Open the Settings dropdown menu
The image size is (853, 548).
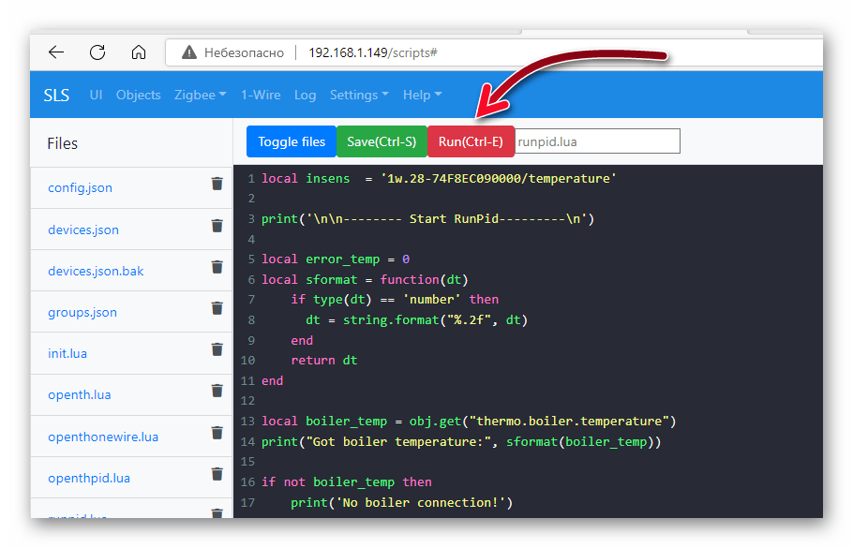[359, 95]
